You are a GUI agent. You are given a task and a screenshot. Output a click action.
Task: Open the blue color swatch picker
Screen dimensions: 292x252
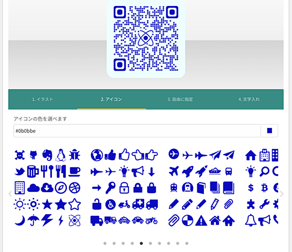point(270,130)
